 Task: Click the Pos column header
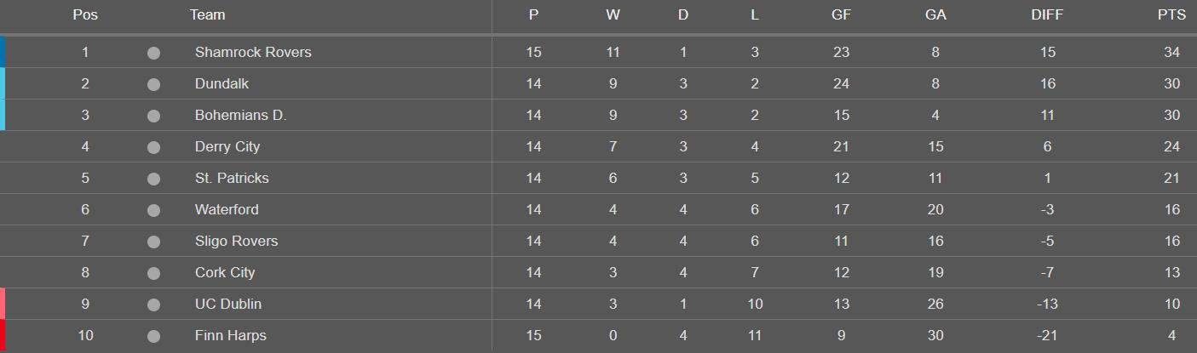coord(85,14)
